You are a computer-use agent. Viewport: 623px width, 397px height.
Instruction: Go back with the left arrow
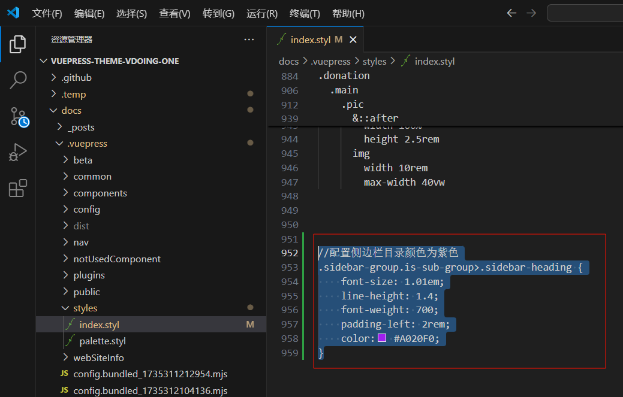point(511,13)
